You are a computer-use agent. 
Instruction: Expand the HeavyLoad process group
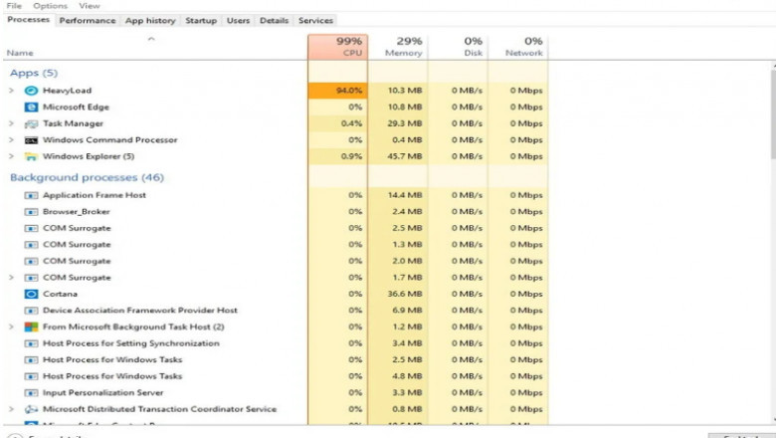pos(11,91)
